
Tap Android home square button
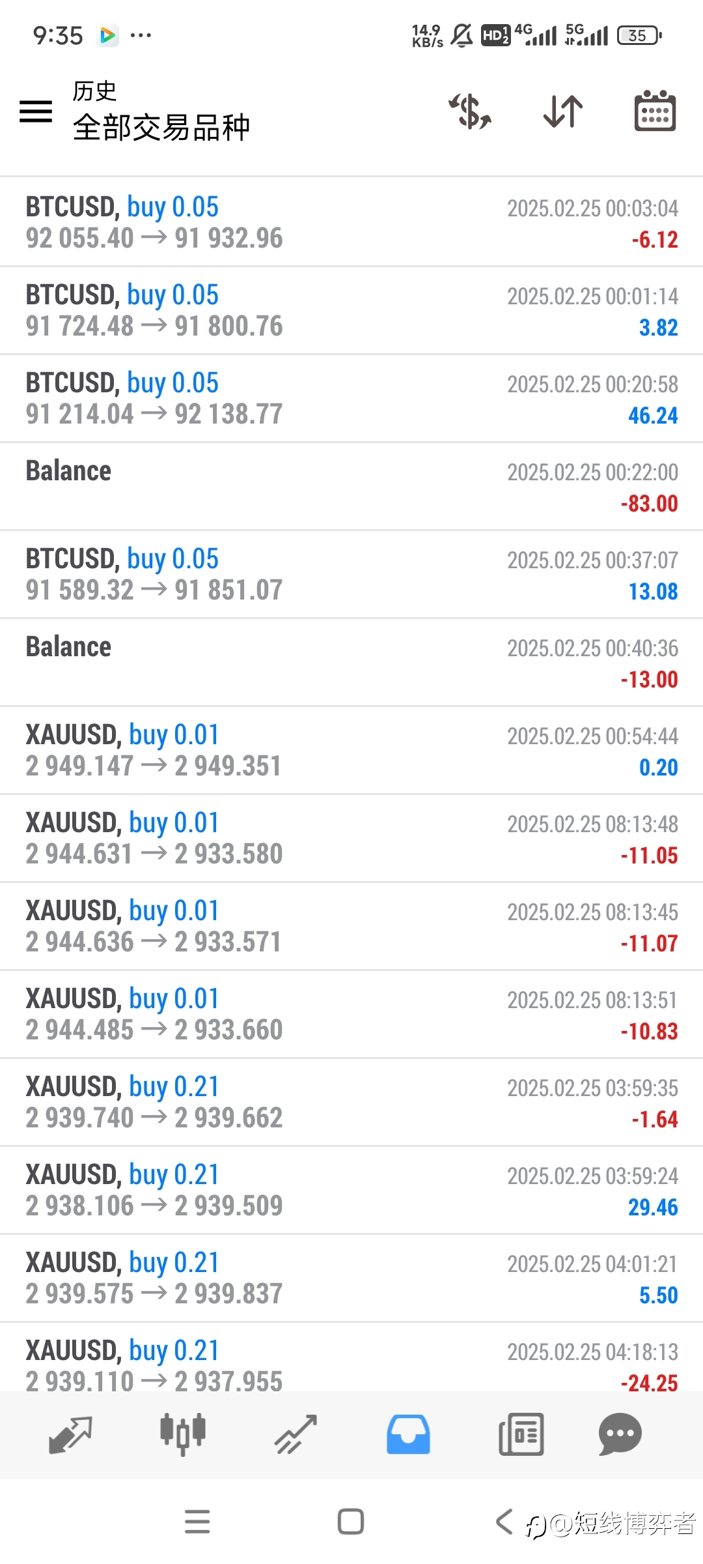(x=351, y=1522)
